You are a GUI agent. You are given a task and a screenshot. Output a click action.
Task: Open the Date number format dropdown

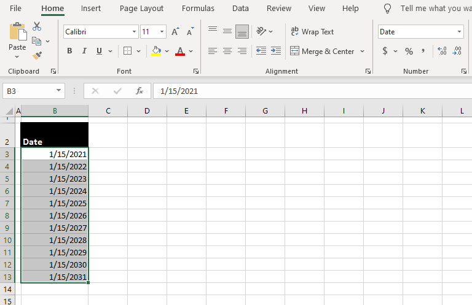[x=459, y=31]
